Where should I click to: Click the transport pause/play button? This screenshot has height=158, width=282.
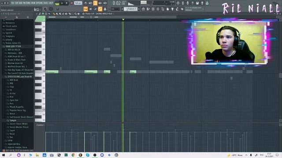[62, 3]
